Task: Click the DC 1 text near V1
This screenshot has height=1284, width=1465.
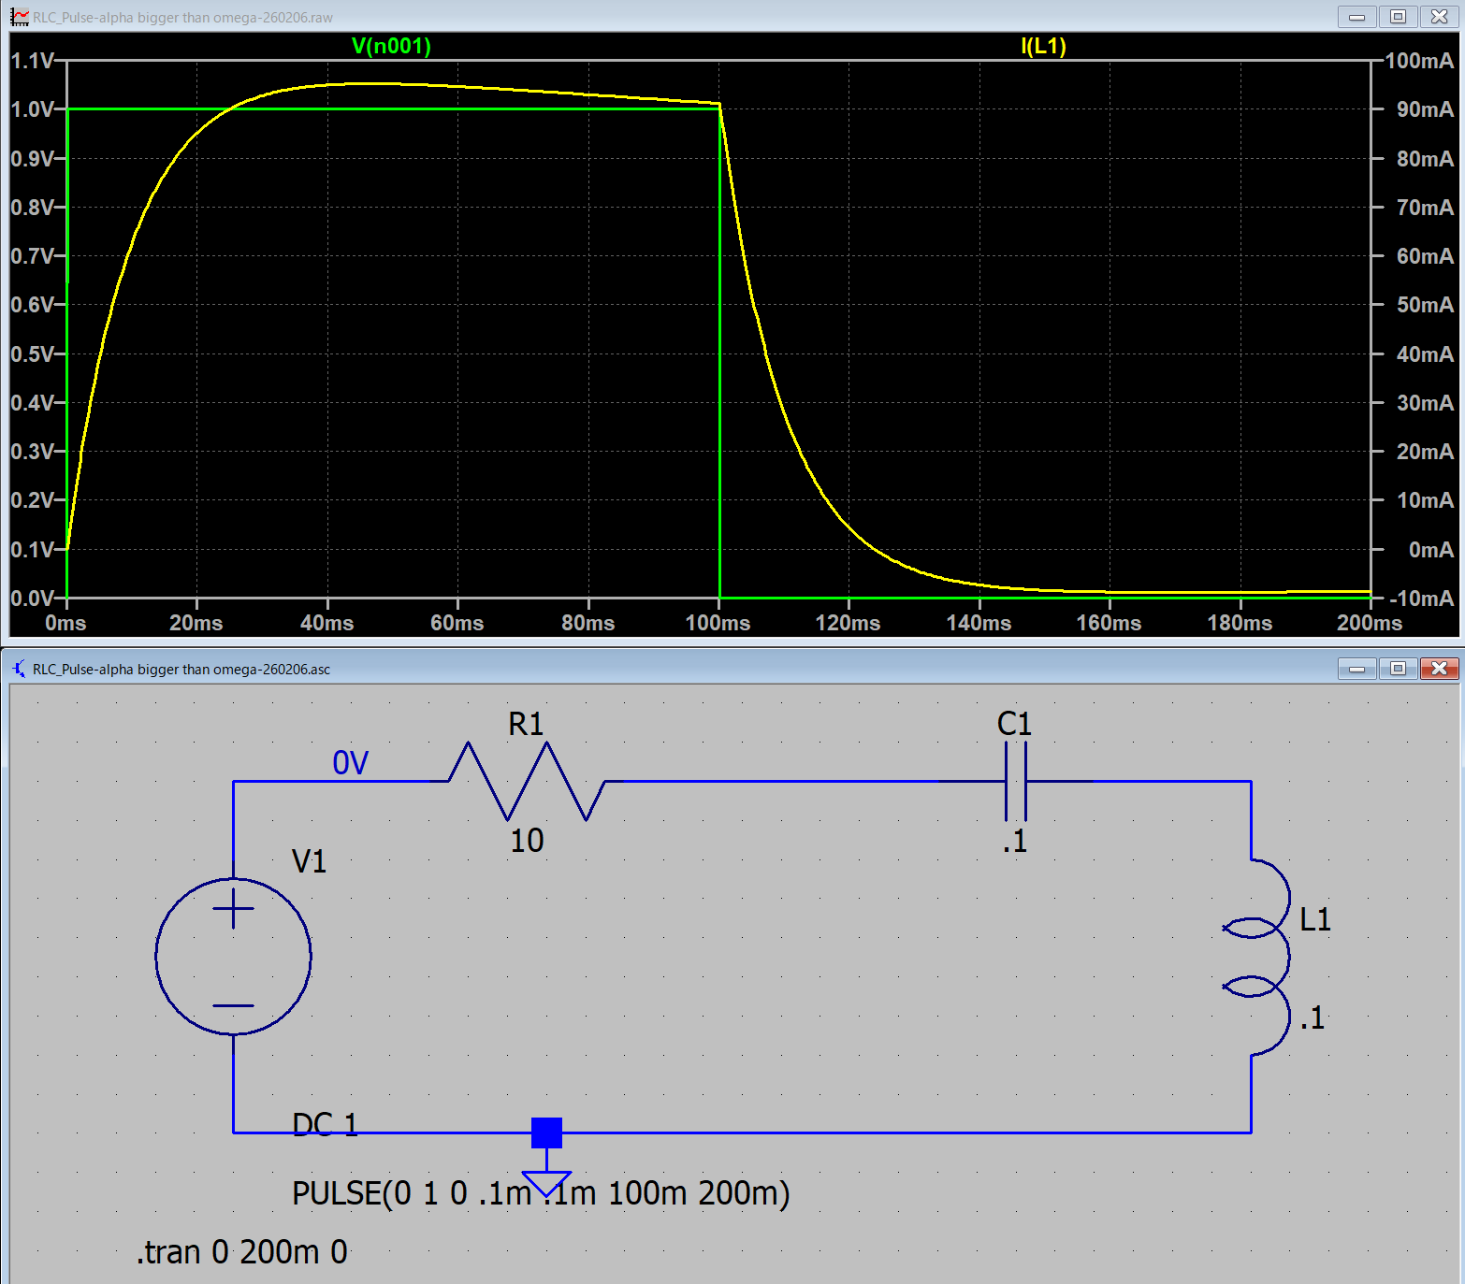Action: point(325,1123)
